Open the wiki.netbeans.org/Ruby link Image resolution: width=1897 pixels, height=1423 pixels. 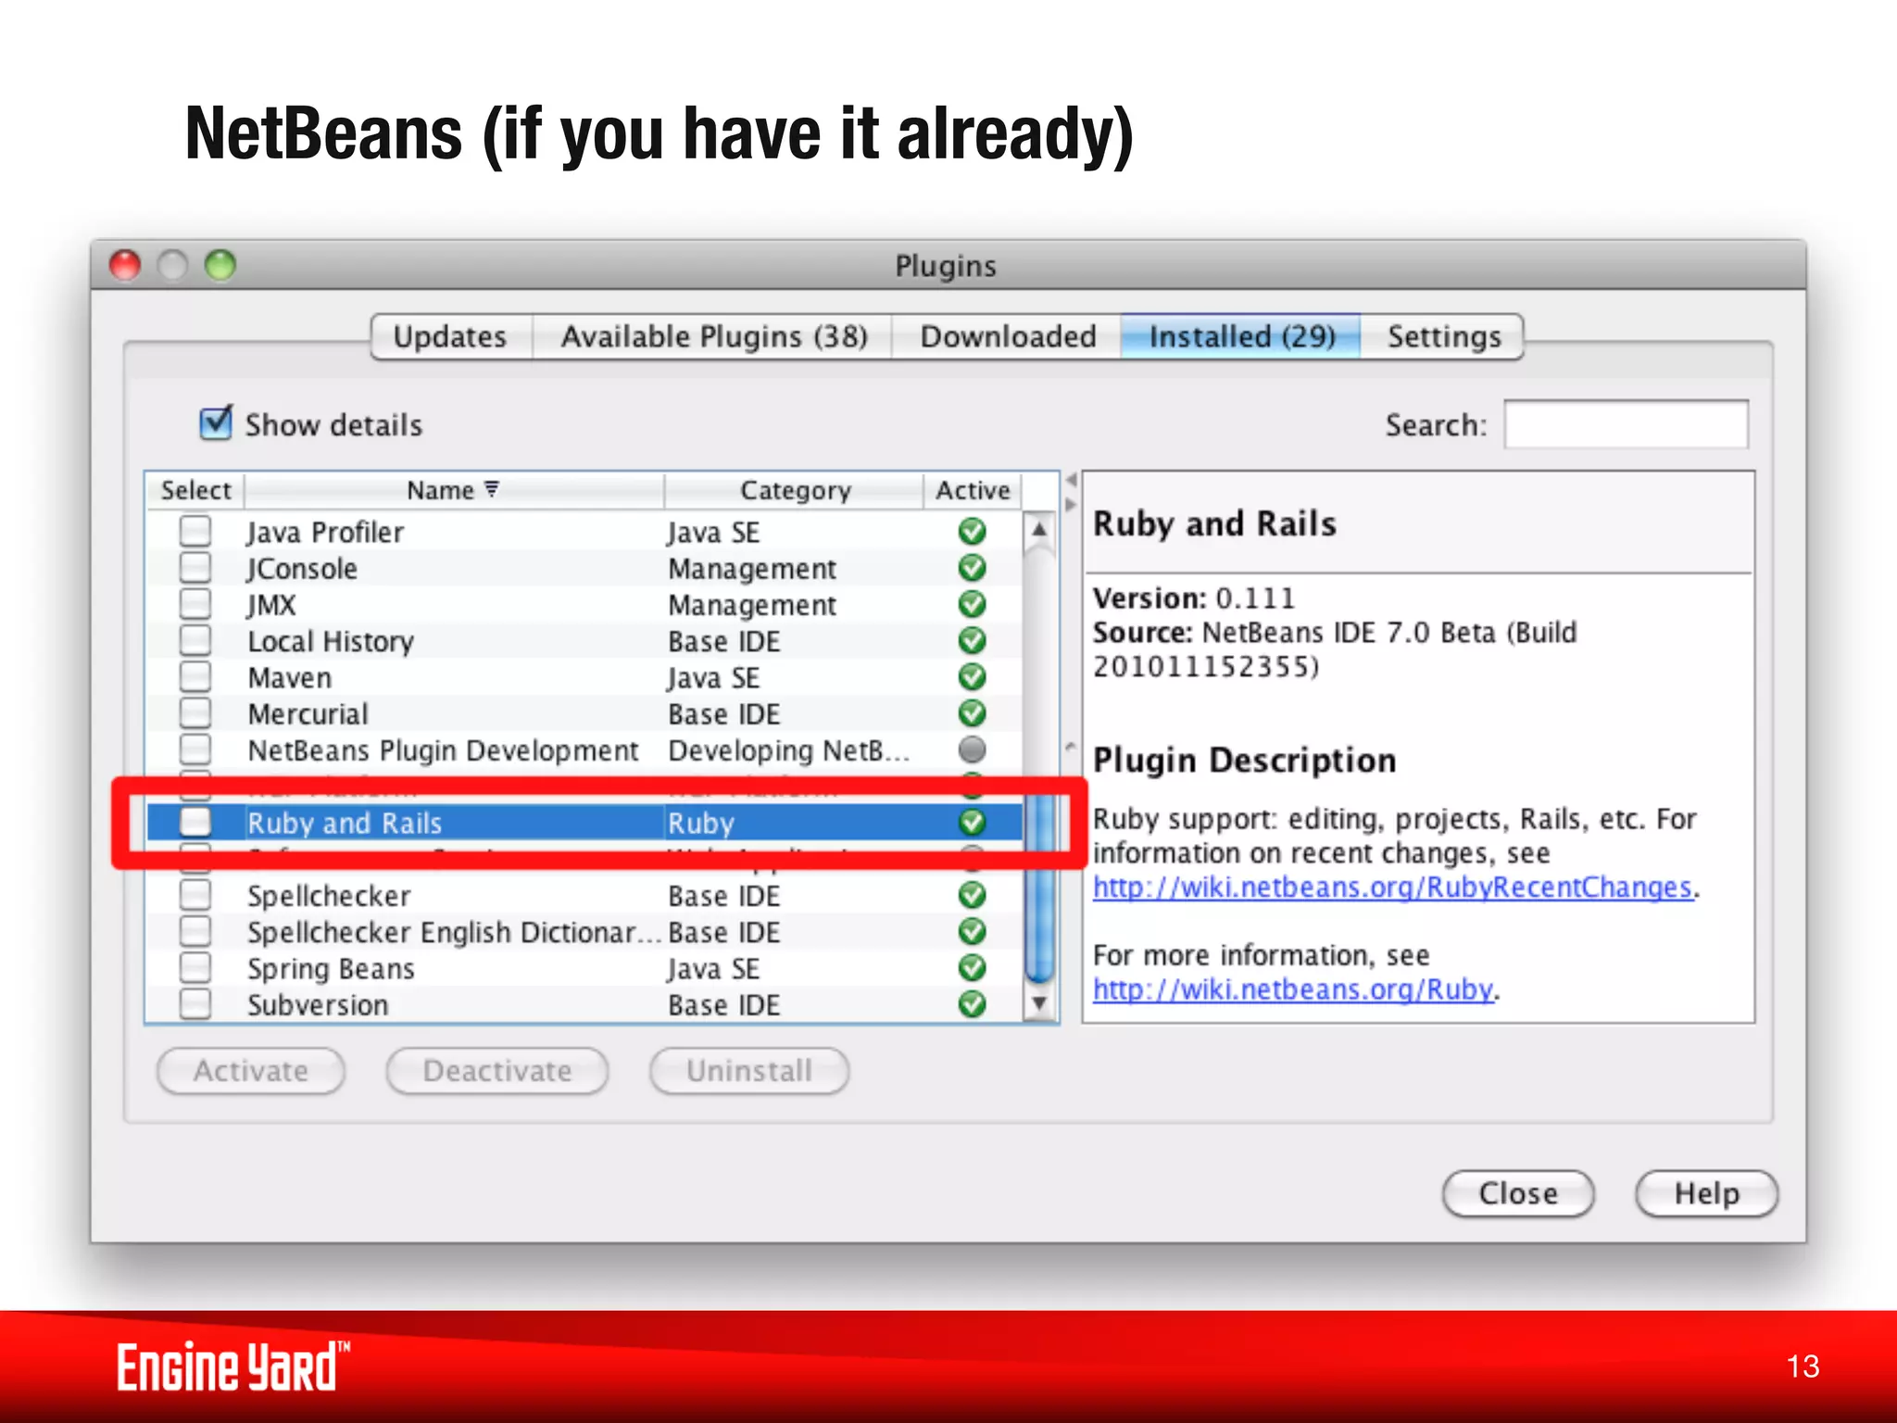pyautogui.click(x=1293, y=989)
